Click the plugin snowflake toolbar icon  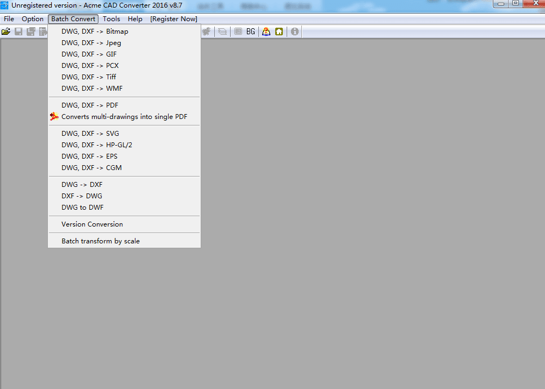pos(207,31)
